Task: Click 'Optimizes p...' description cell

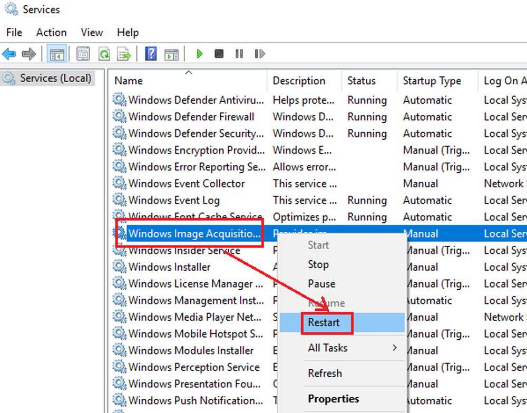Action: tap(304, 217)
